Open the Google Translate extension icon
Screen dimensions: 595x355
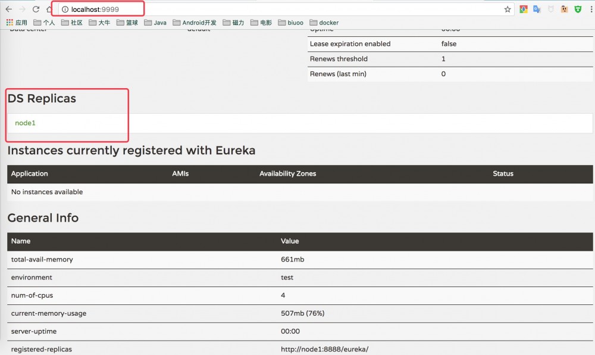point(537,10)
